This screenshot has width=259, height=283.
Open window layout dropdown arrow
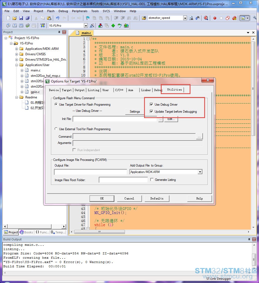[248, 18]
